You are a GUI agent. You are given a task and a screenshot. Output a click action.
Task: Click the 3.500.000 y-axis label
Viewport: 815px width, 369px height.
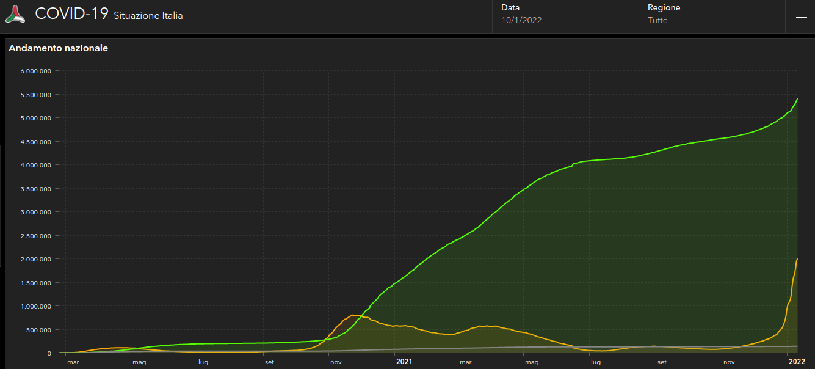point(35,189)
